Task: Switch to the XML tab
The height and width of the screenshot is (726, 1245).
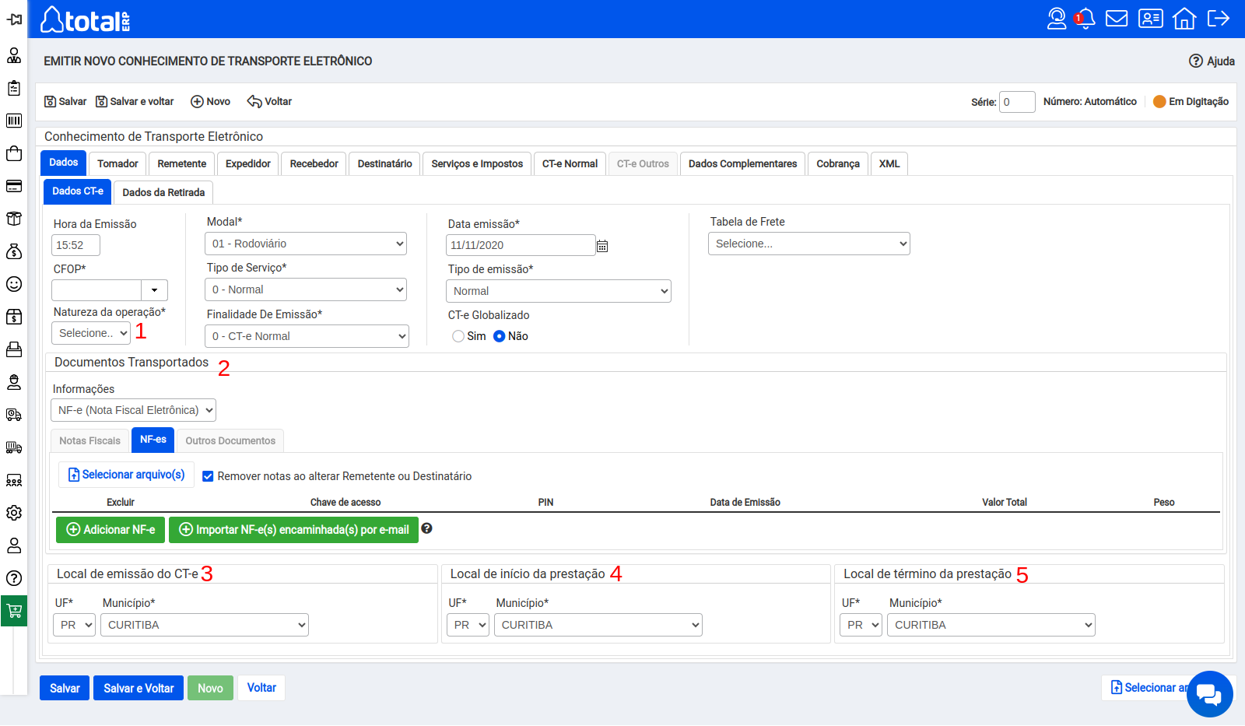Action: (x=889, y=163)
